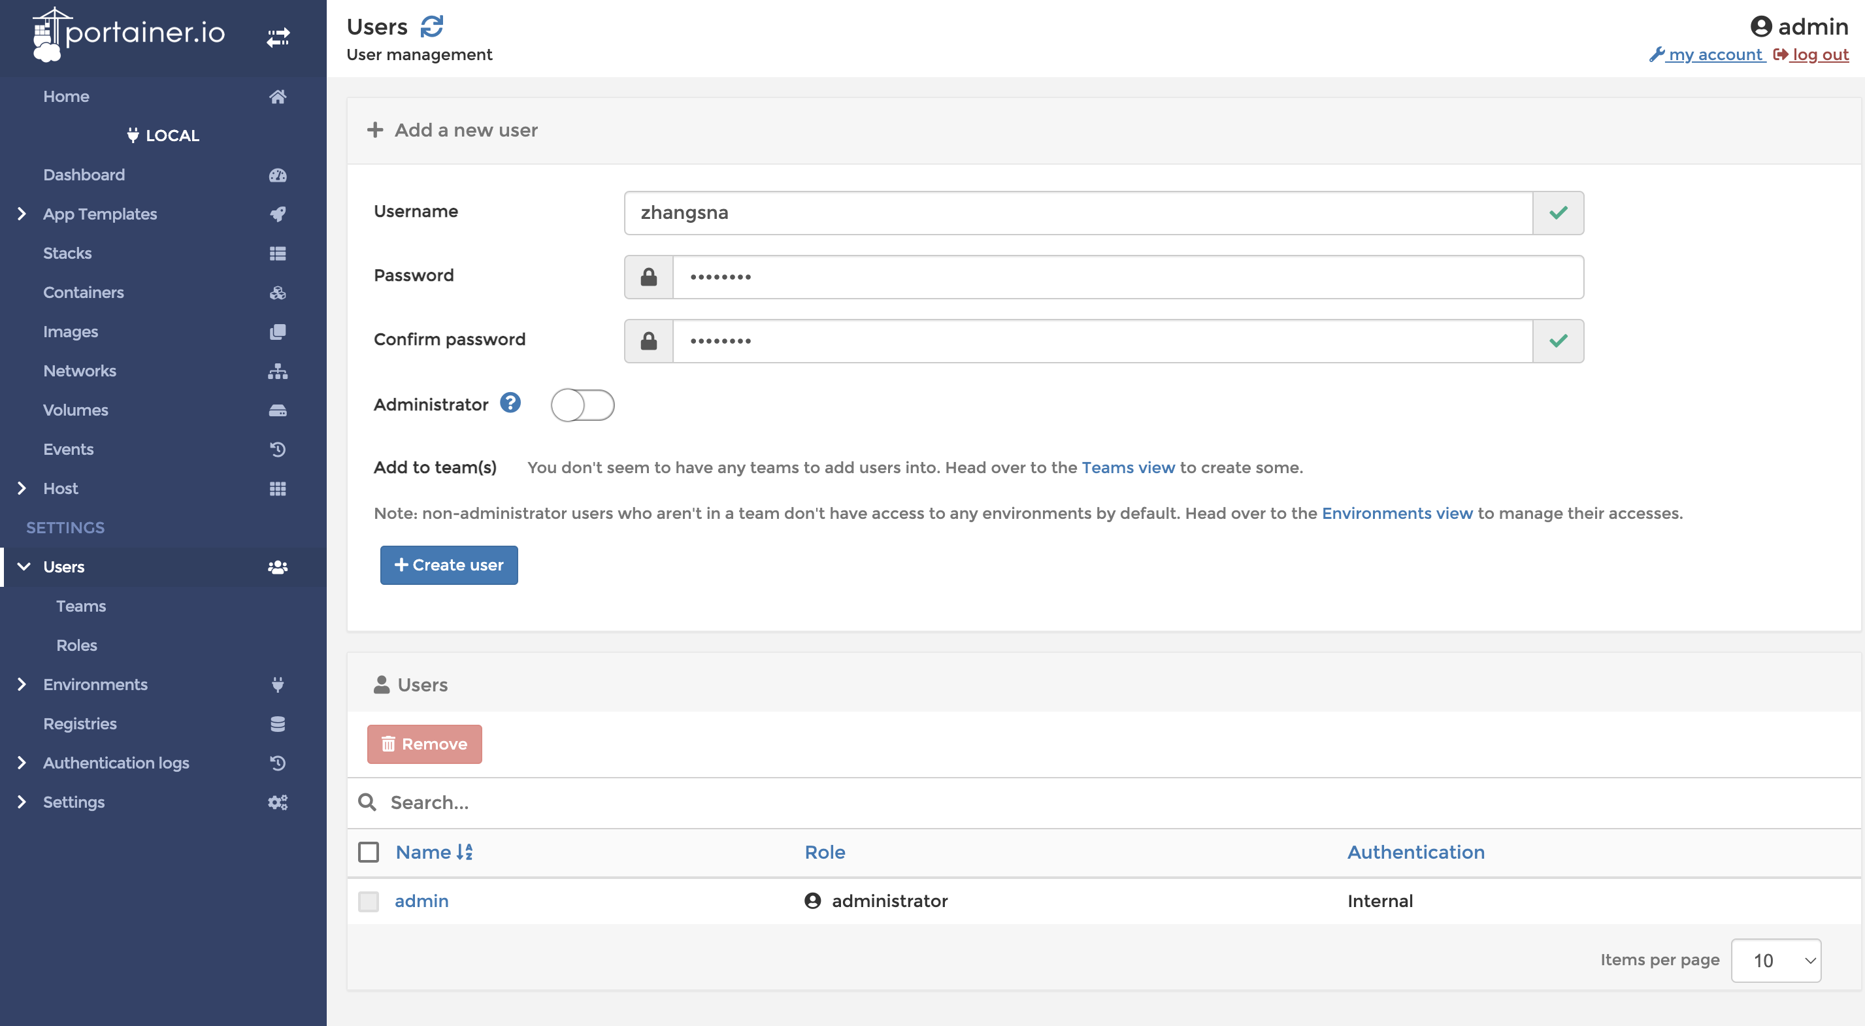Click the sidebar collapse arrows icon

(278, 37)
